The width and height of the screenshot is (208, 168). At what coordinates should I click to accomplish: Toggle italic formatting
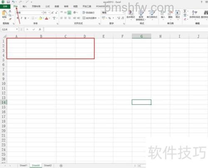pos(22,18)
